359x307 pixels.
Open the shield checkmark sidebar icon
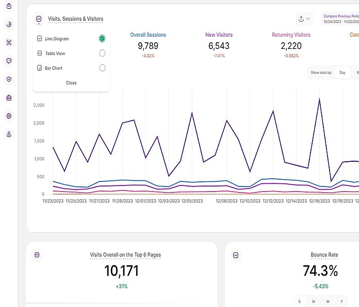(x=9, y=79)
